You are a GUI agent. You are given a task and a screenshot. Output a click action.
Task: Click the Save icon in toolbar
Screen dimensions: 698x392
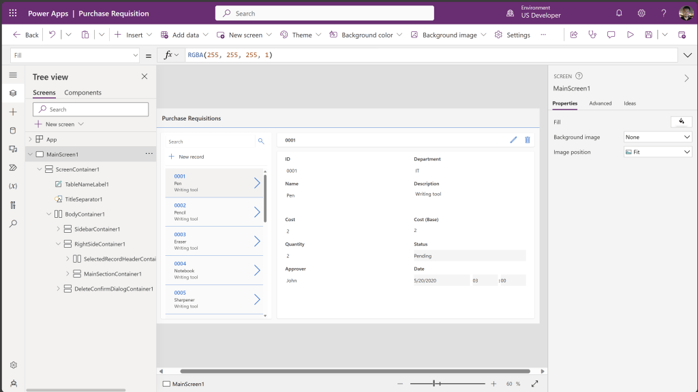point(648,35)
